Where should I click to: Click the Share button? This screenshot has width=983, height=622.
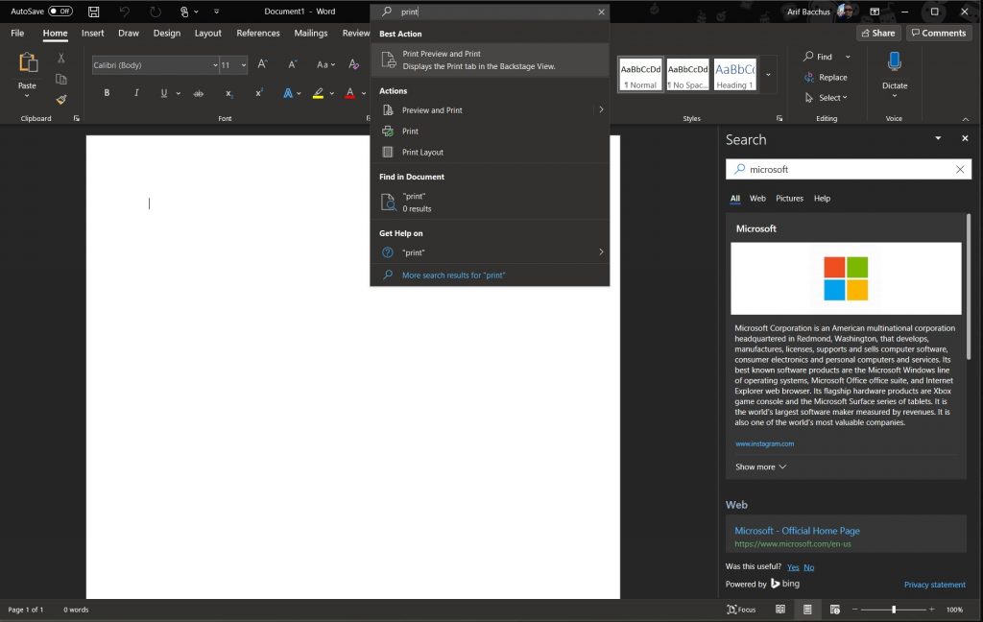[x=878, y=33]
